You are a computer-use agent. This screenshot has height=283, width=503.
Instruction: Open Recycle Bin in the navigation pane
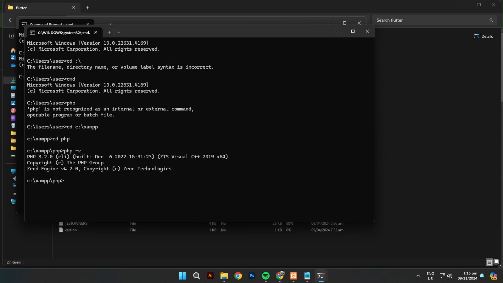[13, 126]
